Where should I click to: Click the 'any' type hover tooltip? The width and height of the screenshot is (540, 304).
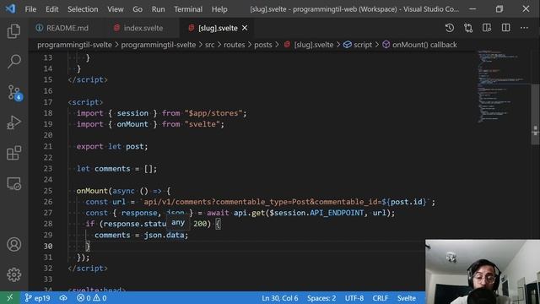coord(178,223)
